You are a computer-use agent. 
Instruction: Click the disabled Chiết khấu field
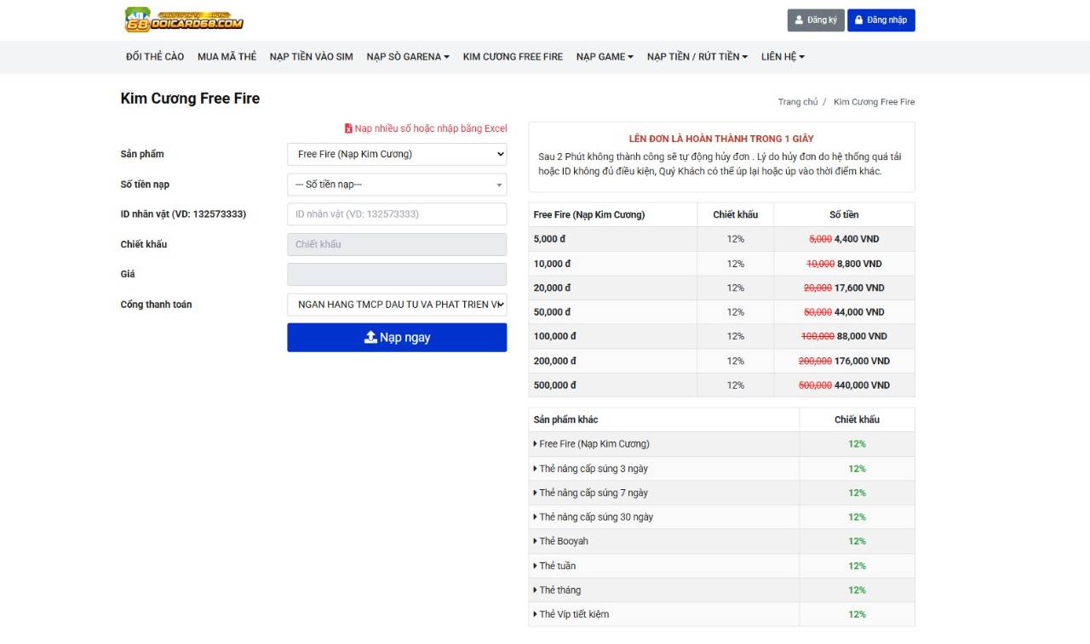point(397,244)
